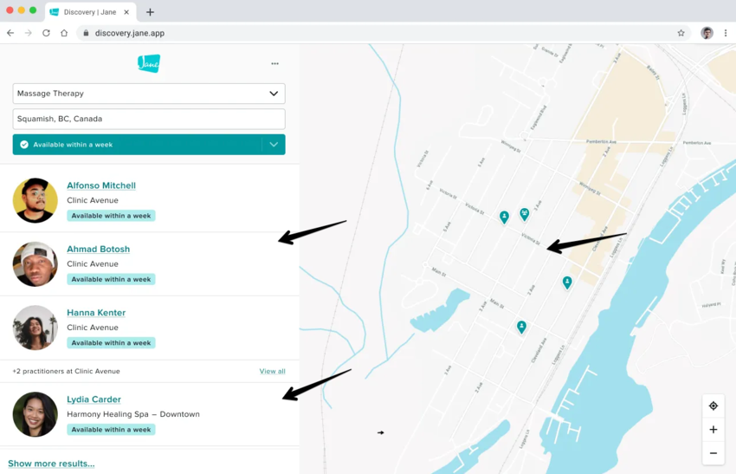Click the bookmark star icon
This screenshot has width=736, height=474.
[x=681, y=33]
